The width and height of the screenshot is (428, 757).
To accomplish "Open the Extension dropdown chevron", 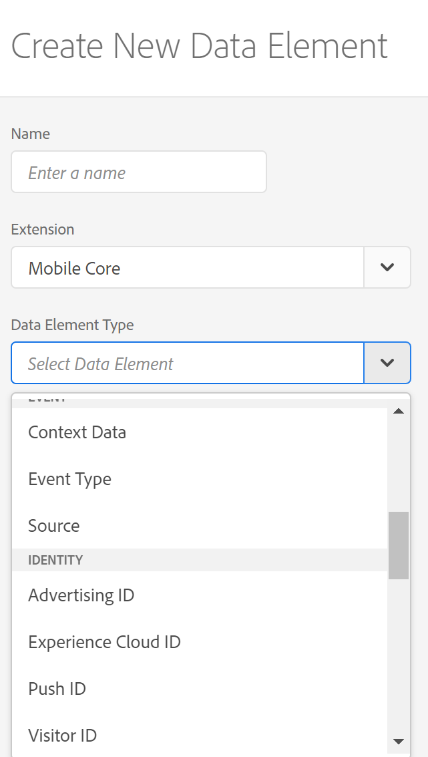I will coord(387,267).
